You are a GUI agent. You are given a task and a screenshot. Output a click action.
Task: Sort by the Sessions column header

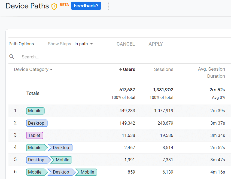(x=163, y=70)
